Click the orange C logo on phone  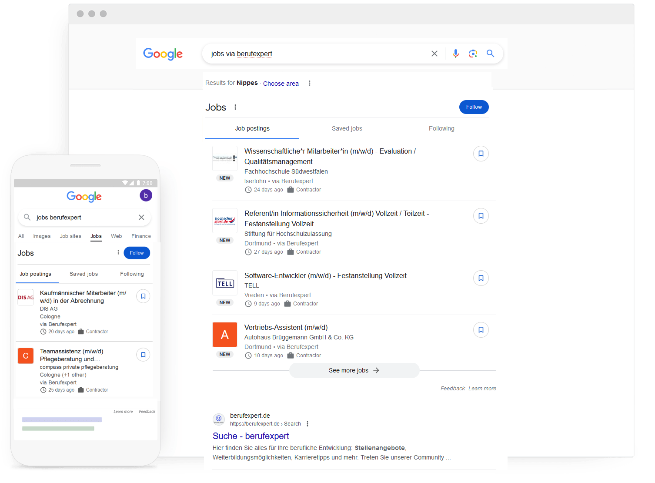point(26,356)
